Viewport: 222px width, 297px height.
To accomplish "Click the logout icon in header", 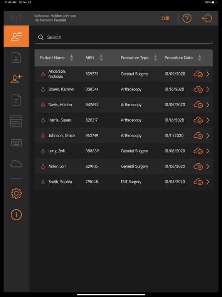I will (207, 18).
